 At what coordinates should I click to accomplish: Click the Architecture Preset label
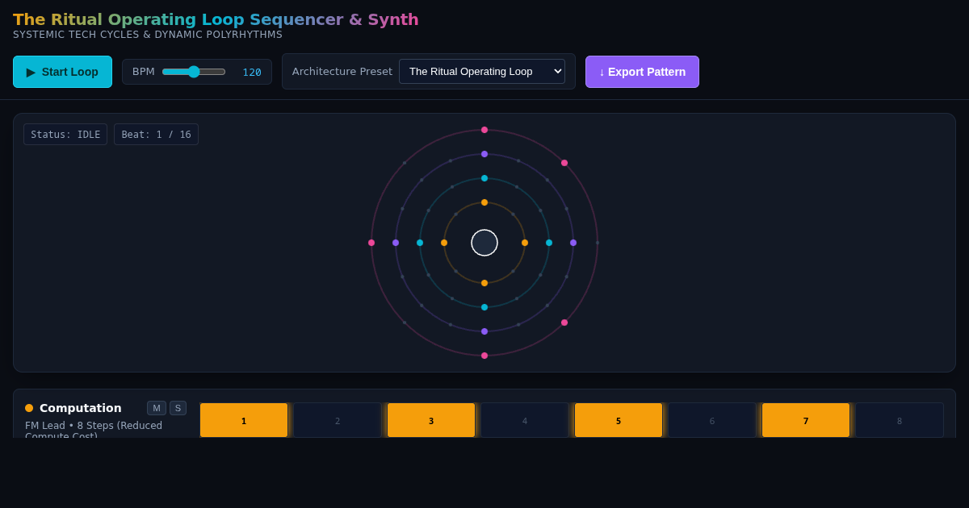[342, 71]
